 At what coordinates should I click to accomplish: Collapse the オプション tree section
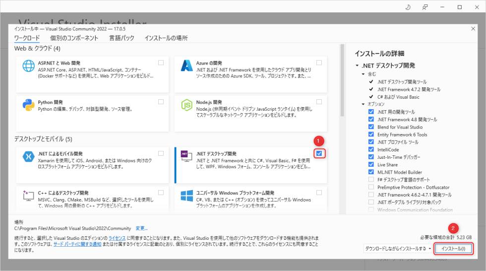point(363,104)
